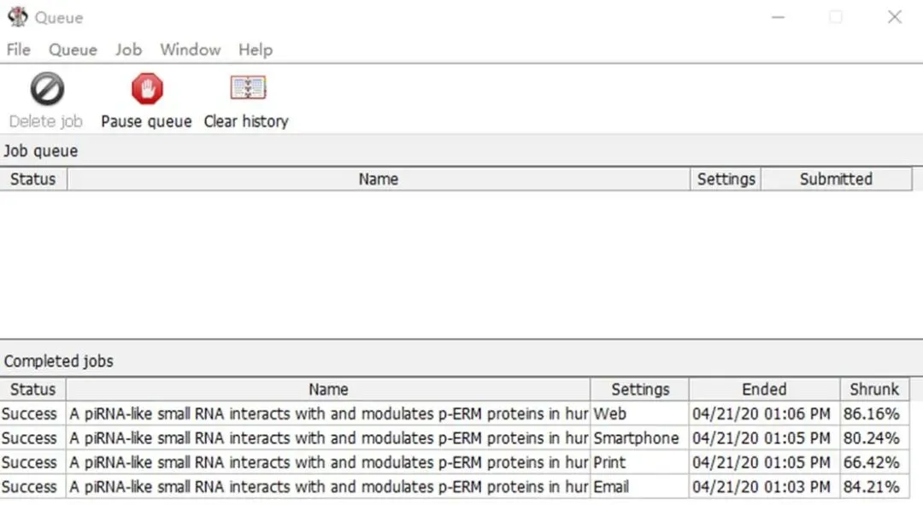Select the completed job with Print settings
The width and height of the screenshot is (923, 505).
[328, 462]
